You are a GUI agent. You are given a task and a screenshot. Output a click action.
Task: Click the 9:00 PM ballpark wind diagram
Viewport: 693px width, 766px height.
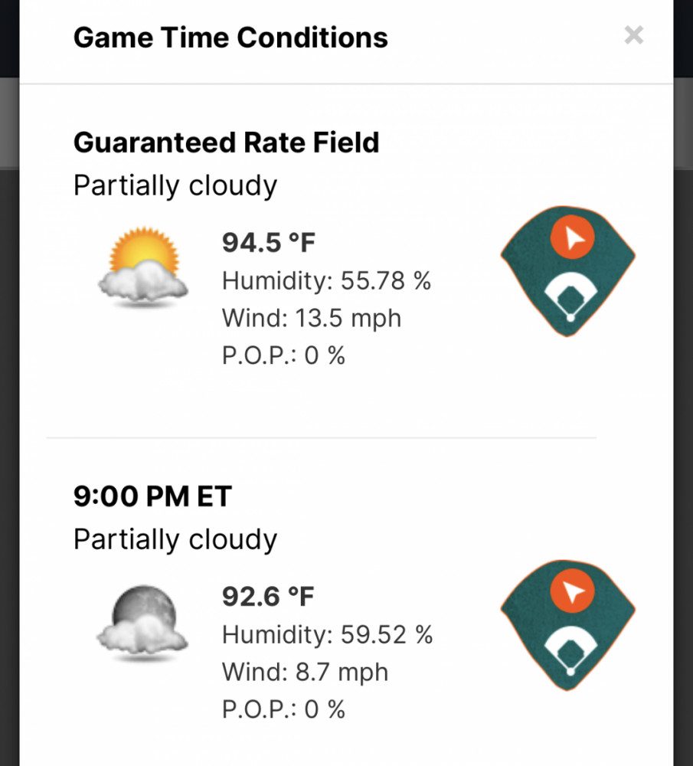568,625
